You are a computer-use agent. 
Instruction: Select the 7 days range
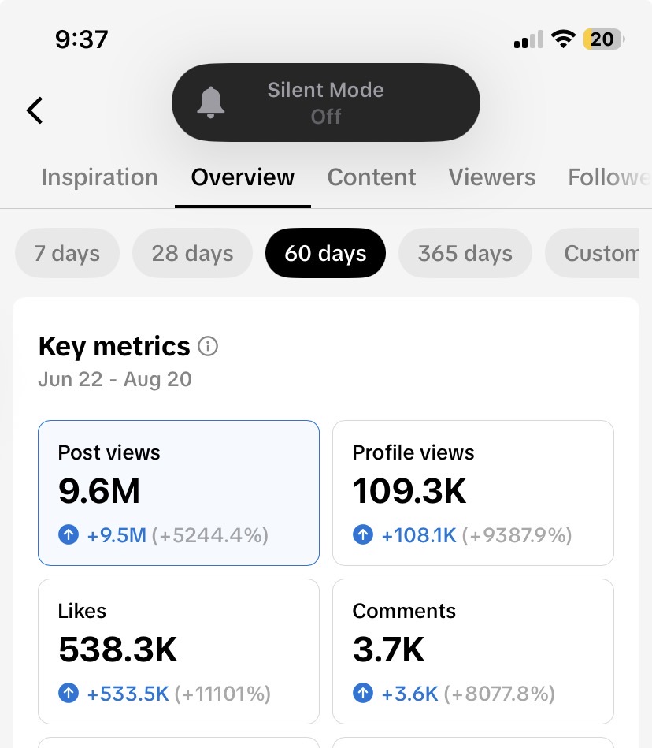coord(67,253)
